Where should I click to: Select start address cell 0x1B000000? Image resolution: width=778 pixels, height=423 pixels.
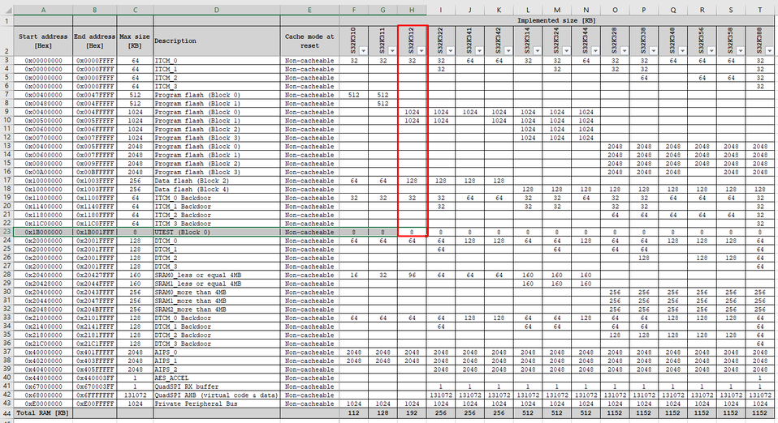43,233
